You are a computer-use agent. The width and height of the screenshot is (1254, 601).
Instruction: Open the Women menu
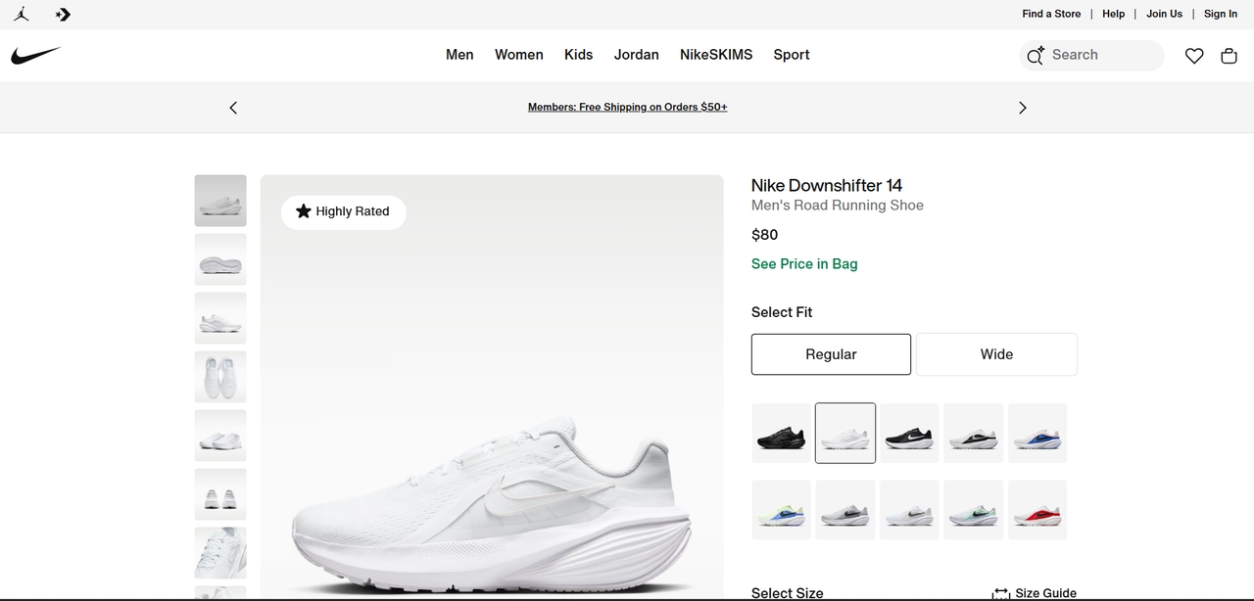point(519,55)
